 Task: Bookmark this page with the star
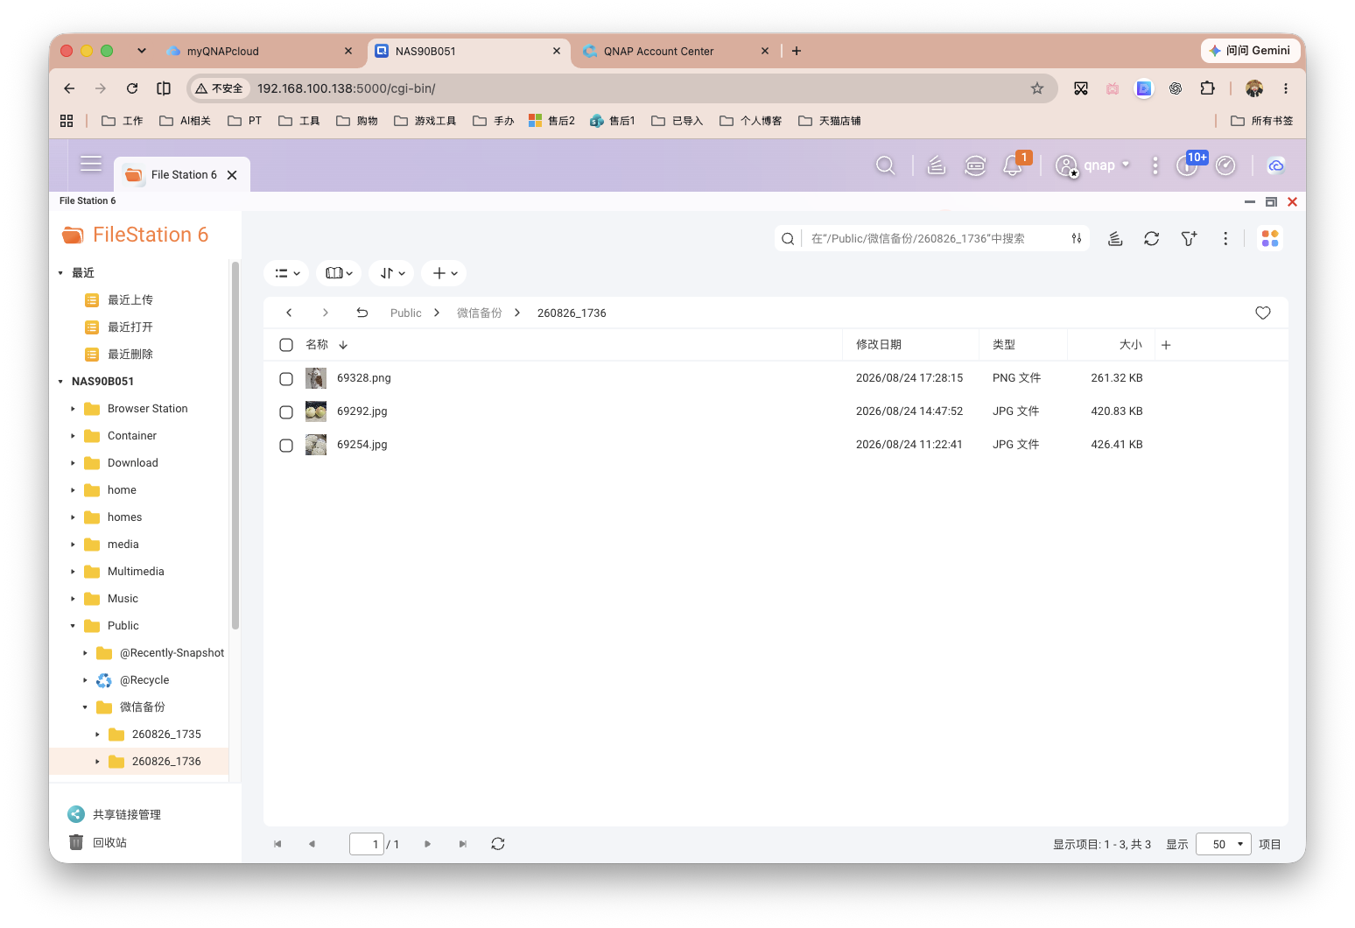coord(1037,88)
